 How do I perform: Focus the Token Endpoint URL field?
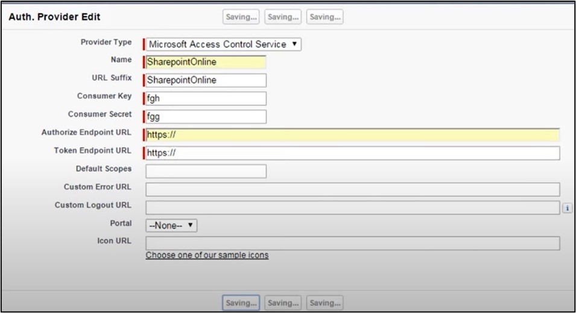coord(353,153)
